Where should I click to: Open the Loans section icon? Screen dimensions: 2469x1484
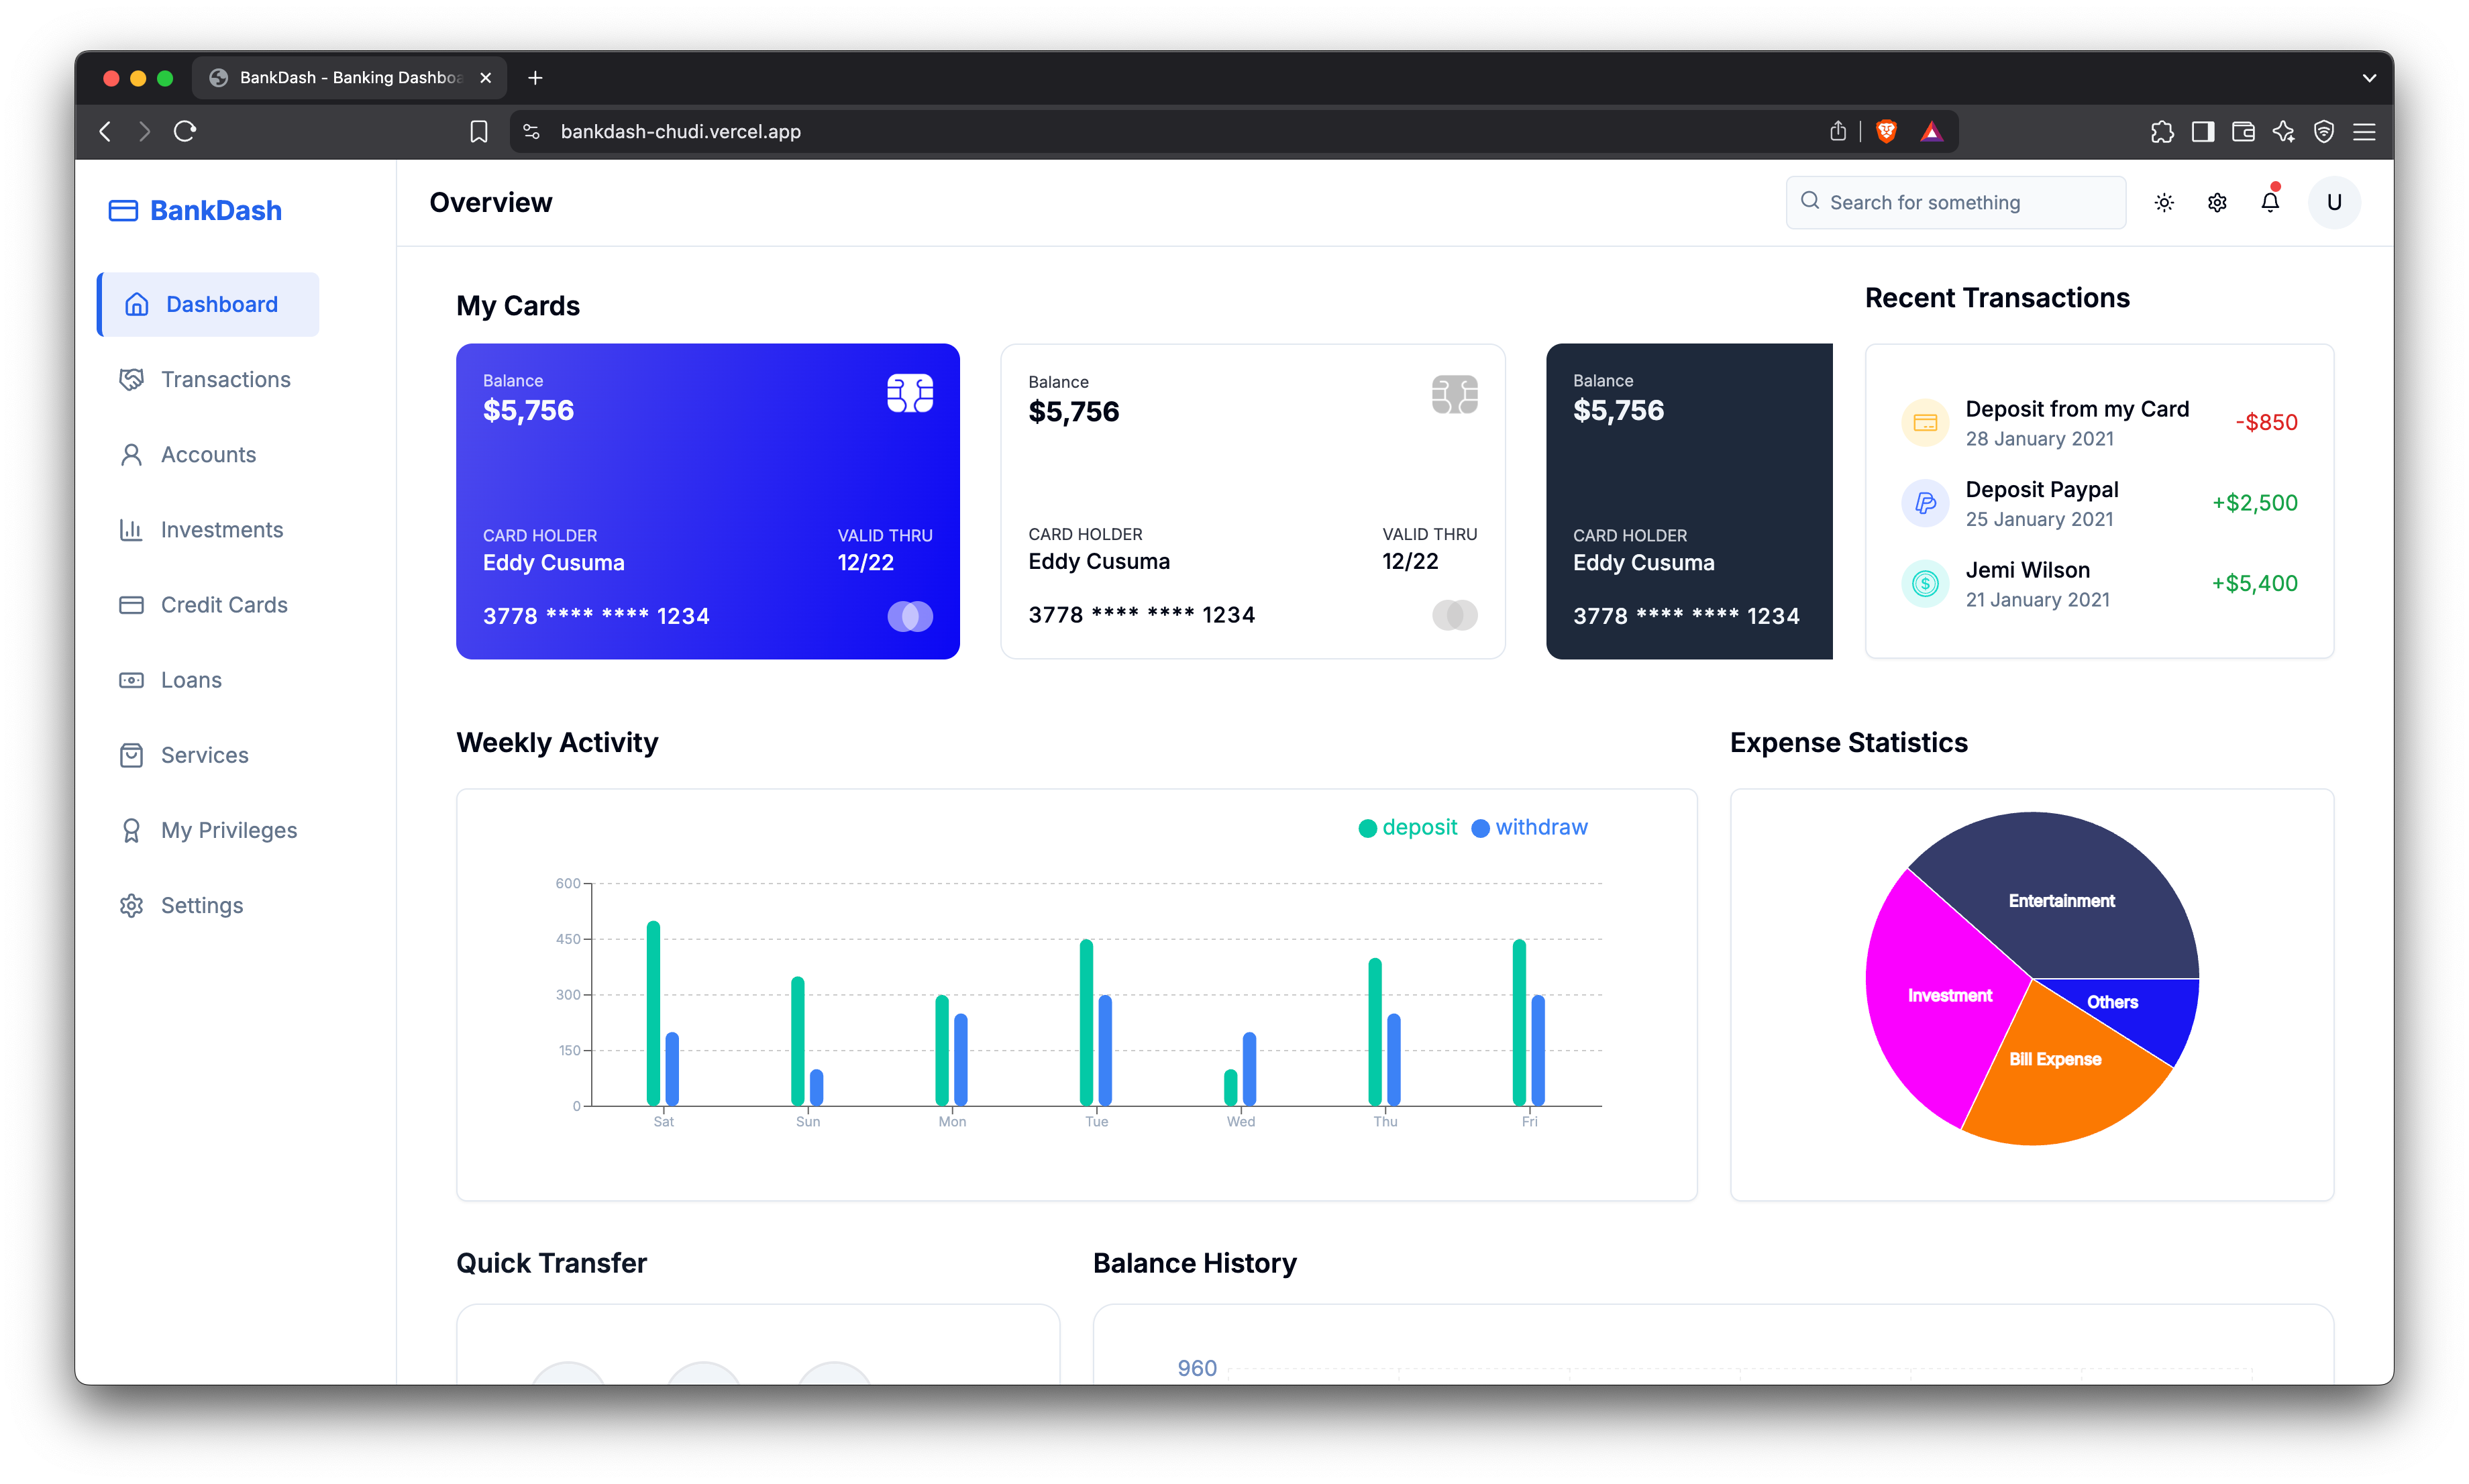[x=133, y=679]
